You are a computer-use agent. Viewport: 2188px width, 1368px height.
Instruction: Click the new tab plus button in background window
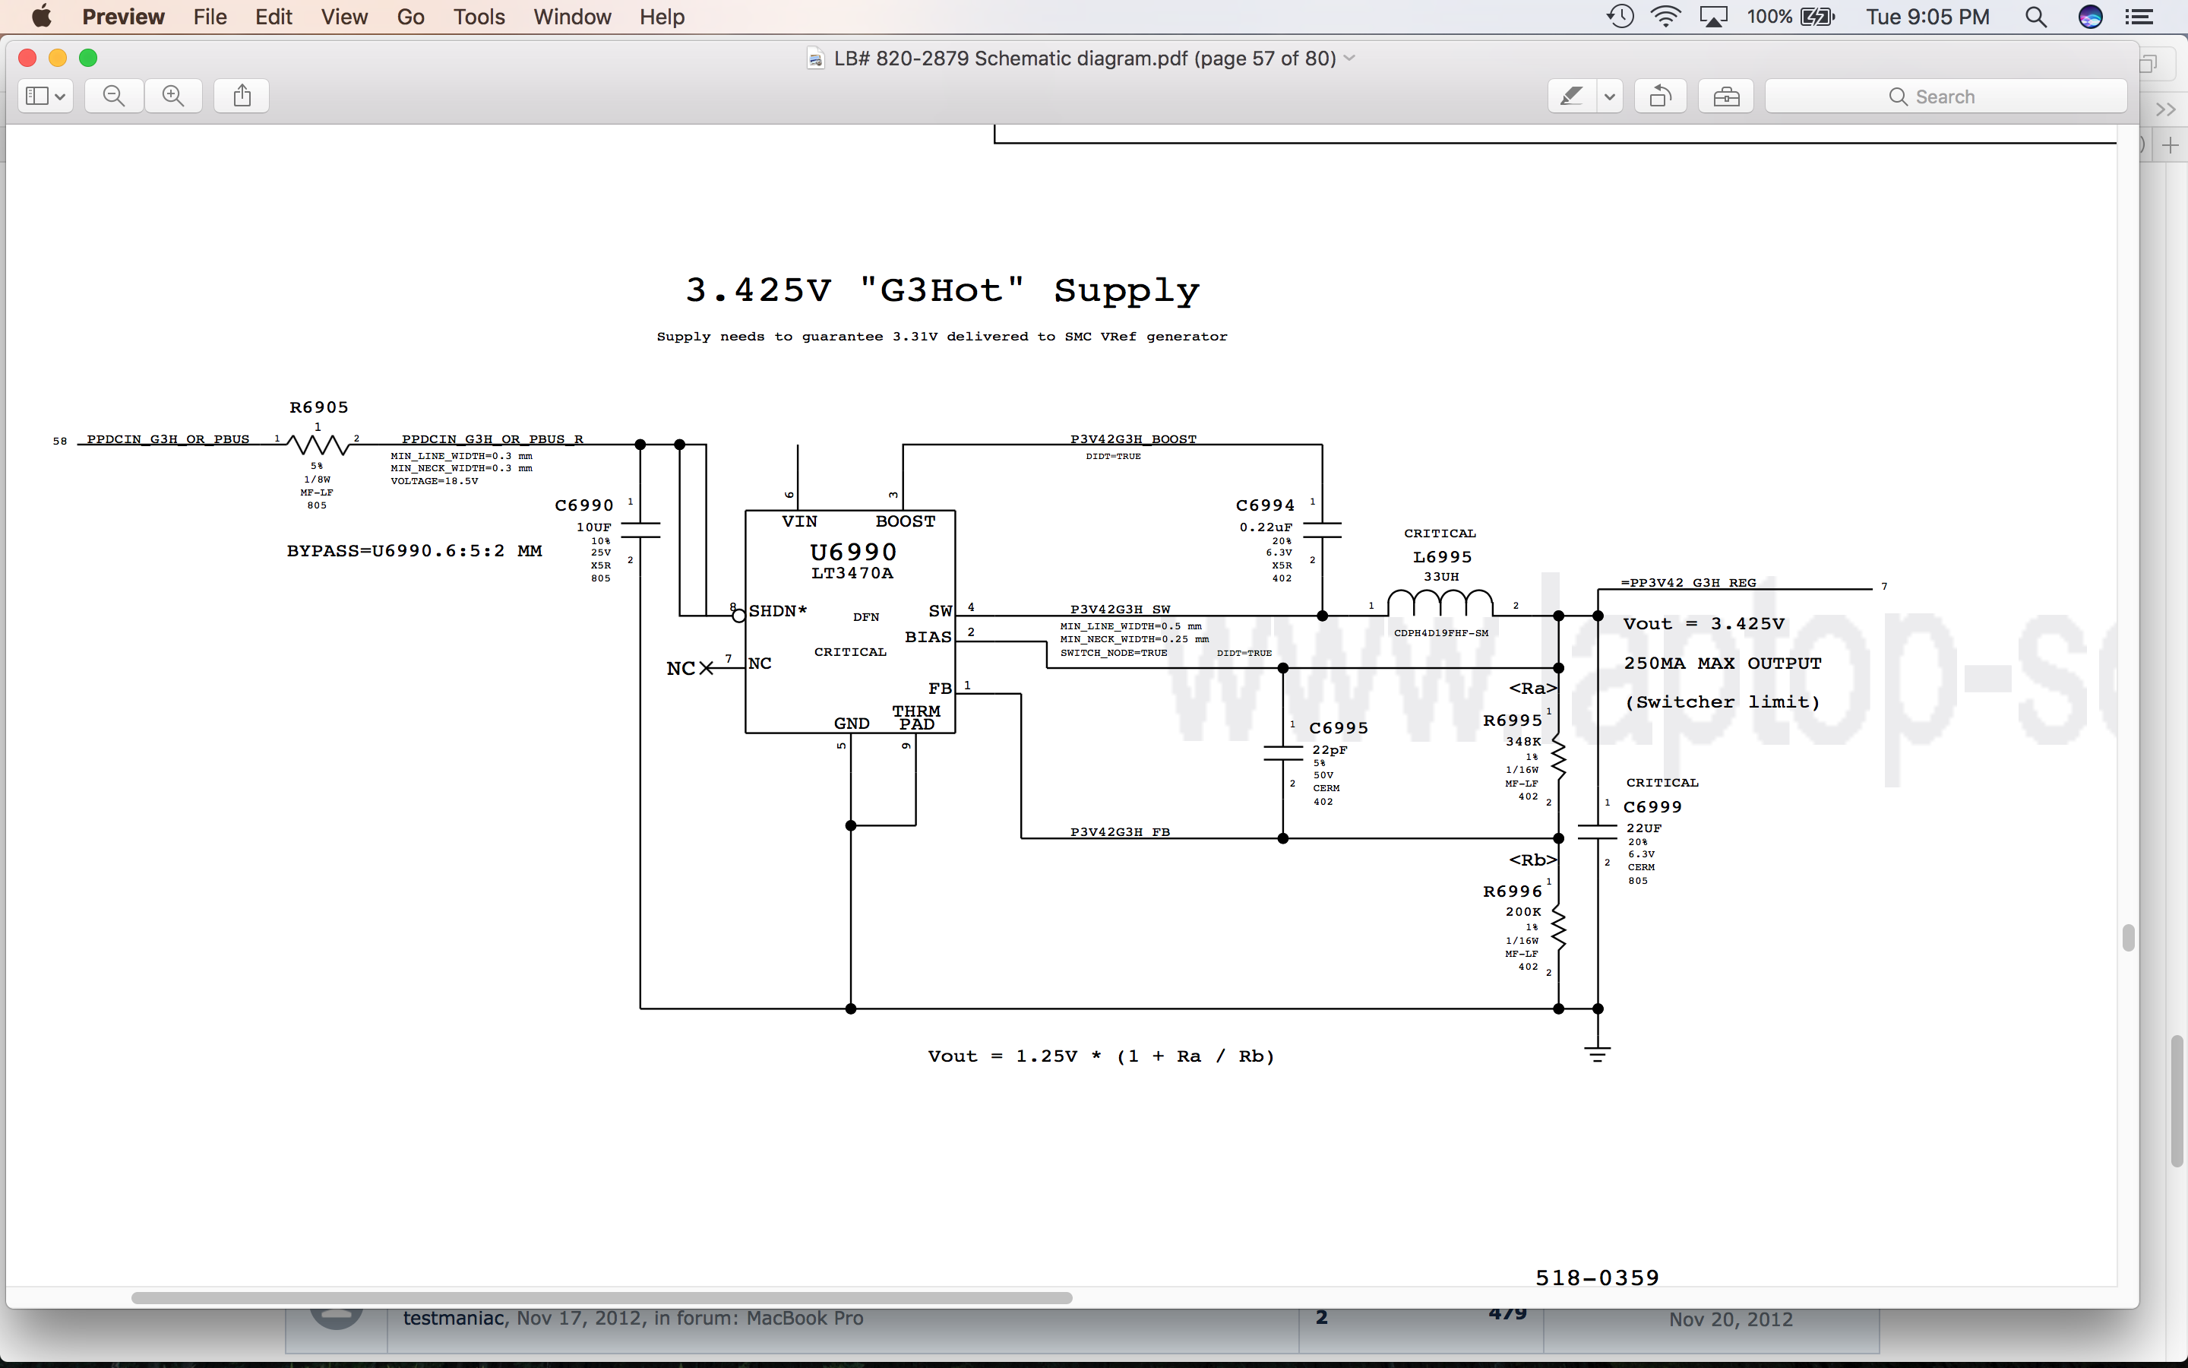coord(2171,144)
